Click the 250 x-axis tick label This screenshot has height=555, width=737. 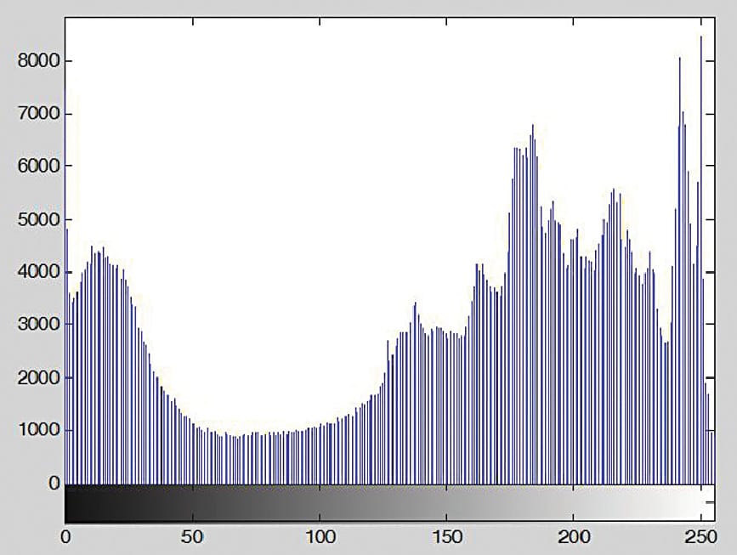(700, 537)
